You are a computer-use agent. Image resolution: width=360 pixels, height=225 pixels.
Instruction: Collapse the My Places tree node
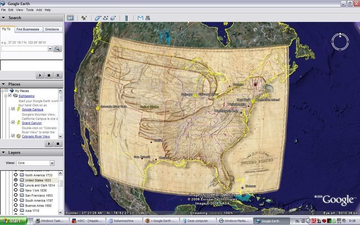pos(3,91)
